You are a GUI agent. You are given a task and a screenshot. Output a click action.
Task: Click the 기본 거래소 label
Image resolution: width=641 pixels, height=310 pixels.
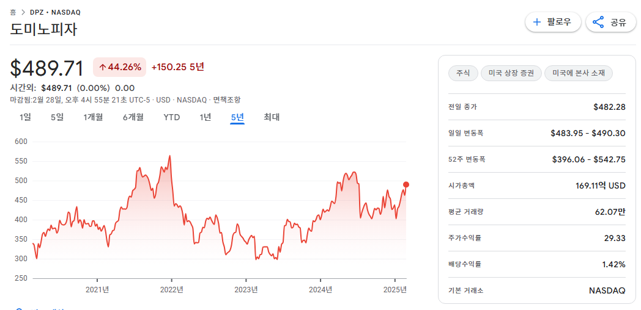point(465,291)
